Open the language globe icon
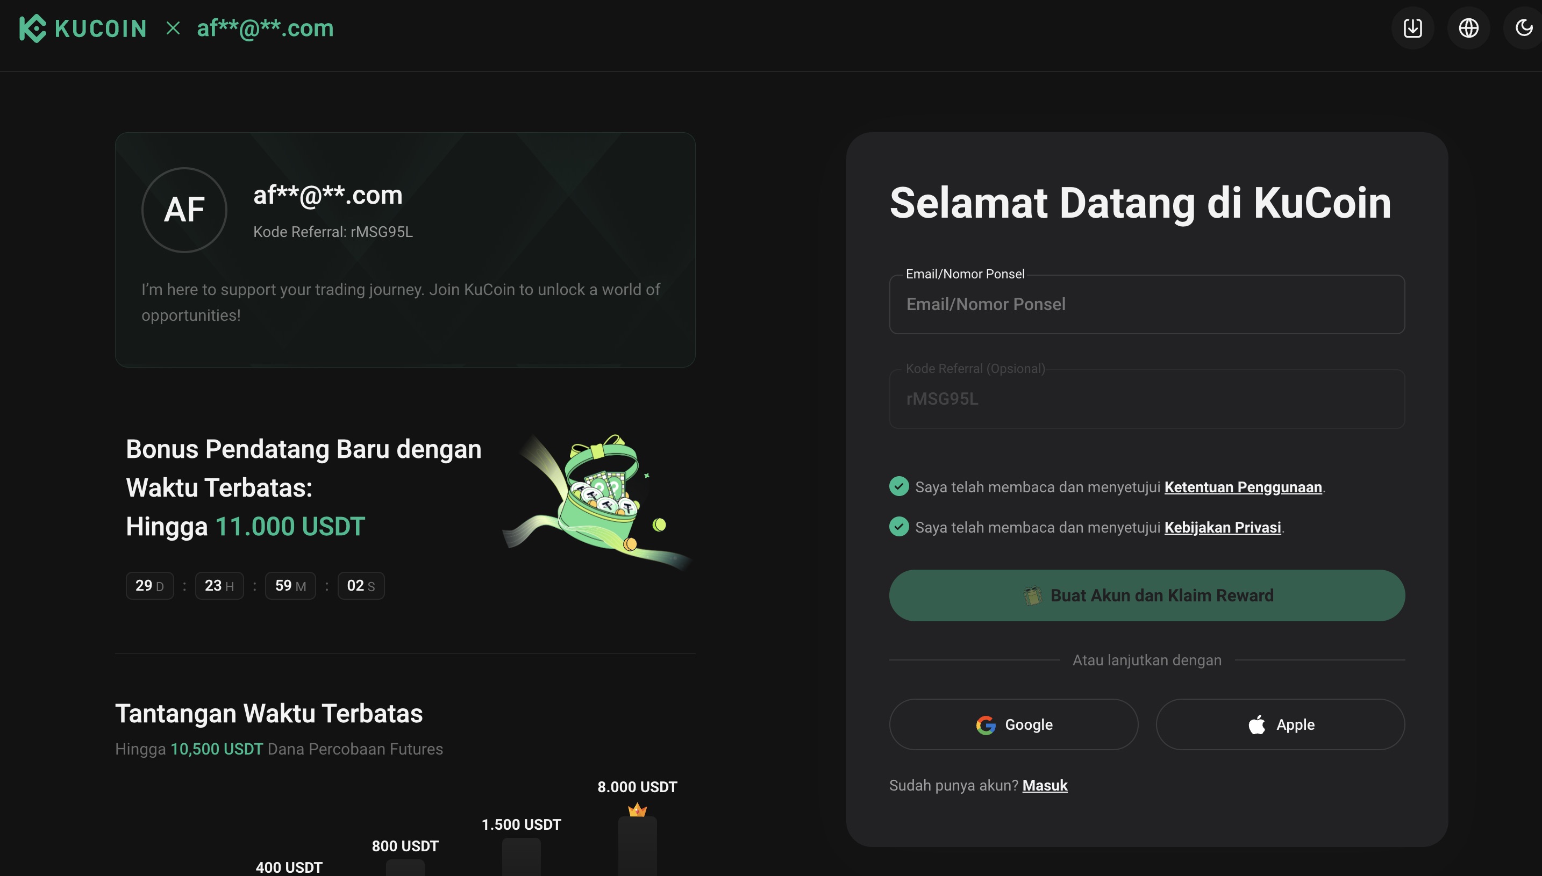 pos(1468,27)
